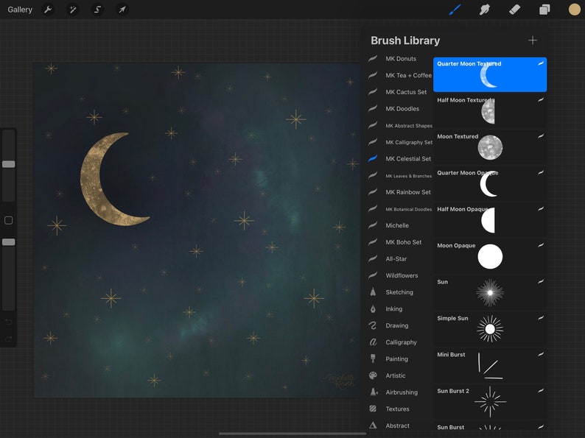The image size is (585, 438).
Task: Open the Artistic brush category
Action: (x=400, y=375)
